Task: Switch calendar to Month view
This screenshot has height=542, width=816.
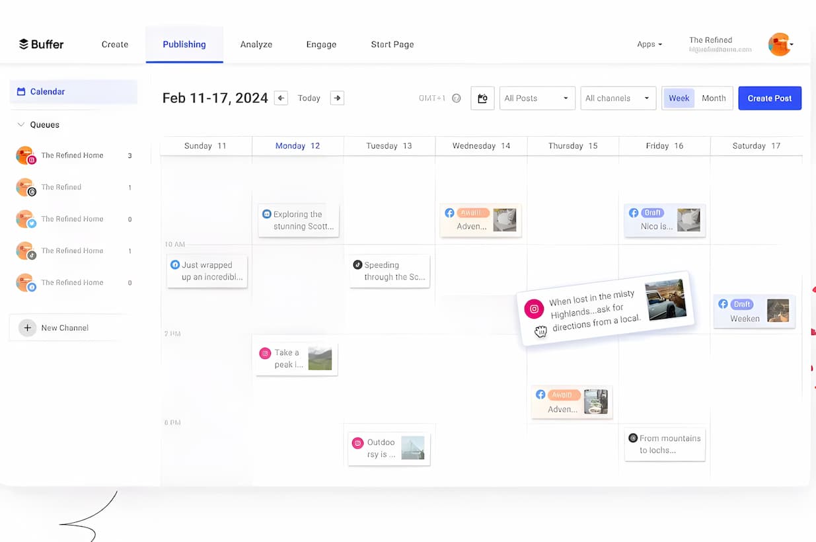Action: coord(714,98)
